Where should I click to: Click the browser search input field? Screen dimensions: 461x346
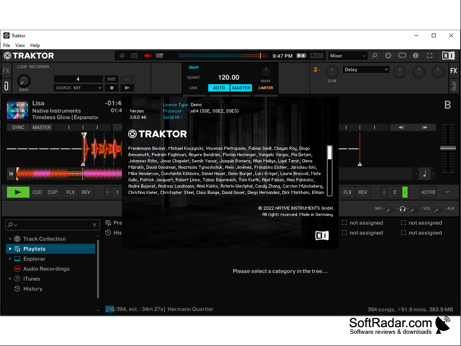[53, 225]
